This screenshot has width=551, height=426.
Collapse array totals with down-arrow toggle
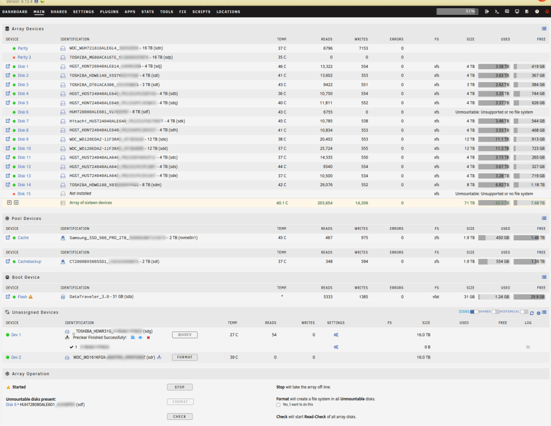[9, 202]
